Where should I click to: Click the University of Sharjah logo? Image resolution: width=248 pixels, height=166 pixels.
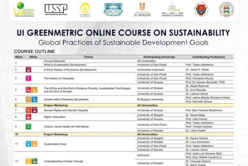pyautogui.click(x=172, y=10)
